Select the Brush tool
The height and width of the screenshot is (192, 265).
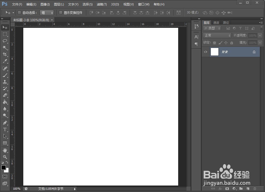click(x=5, y=75)
